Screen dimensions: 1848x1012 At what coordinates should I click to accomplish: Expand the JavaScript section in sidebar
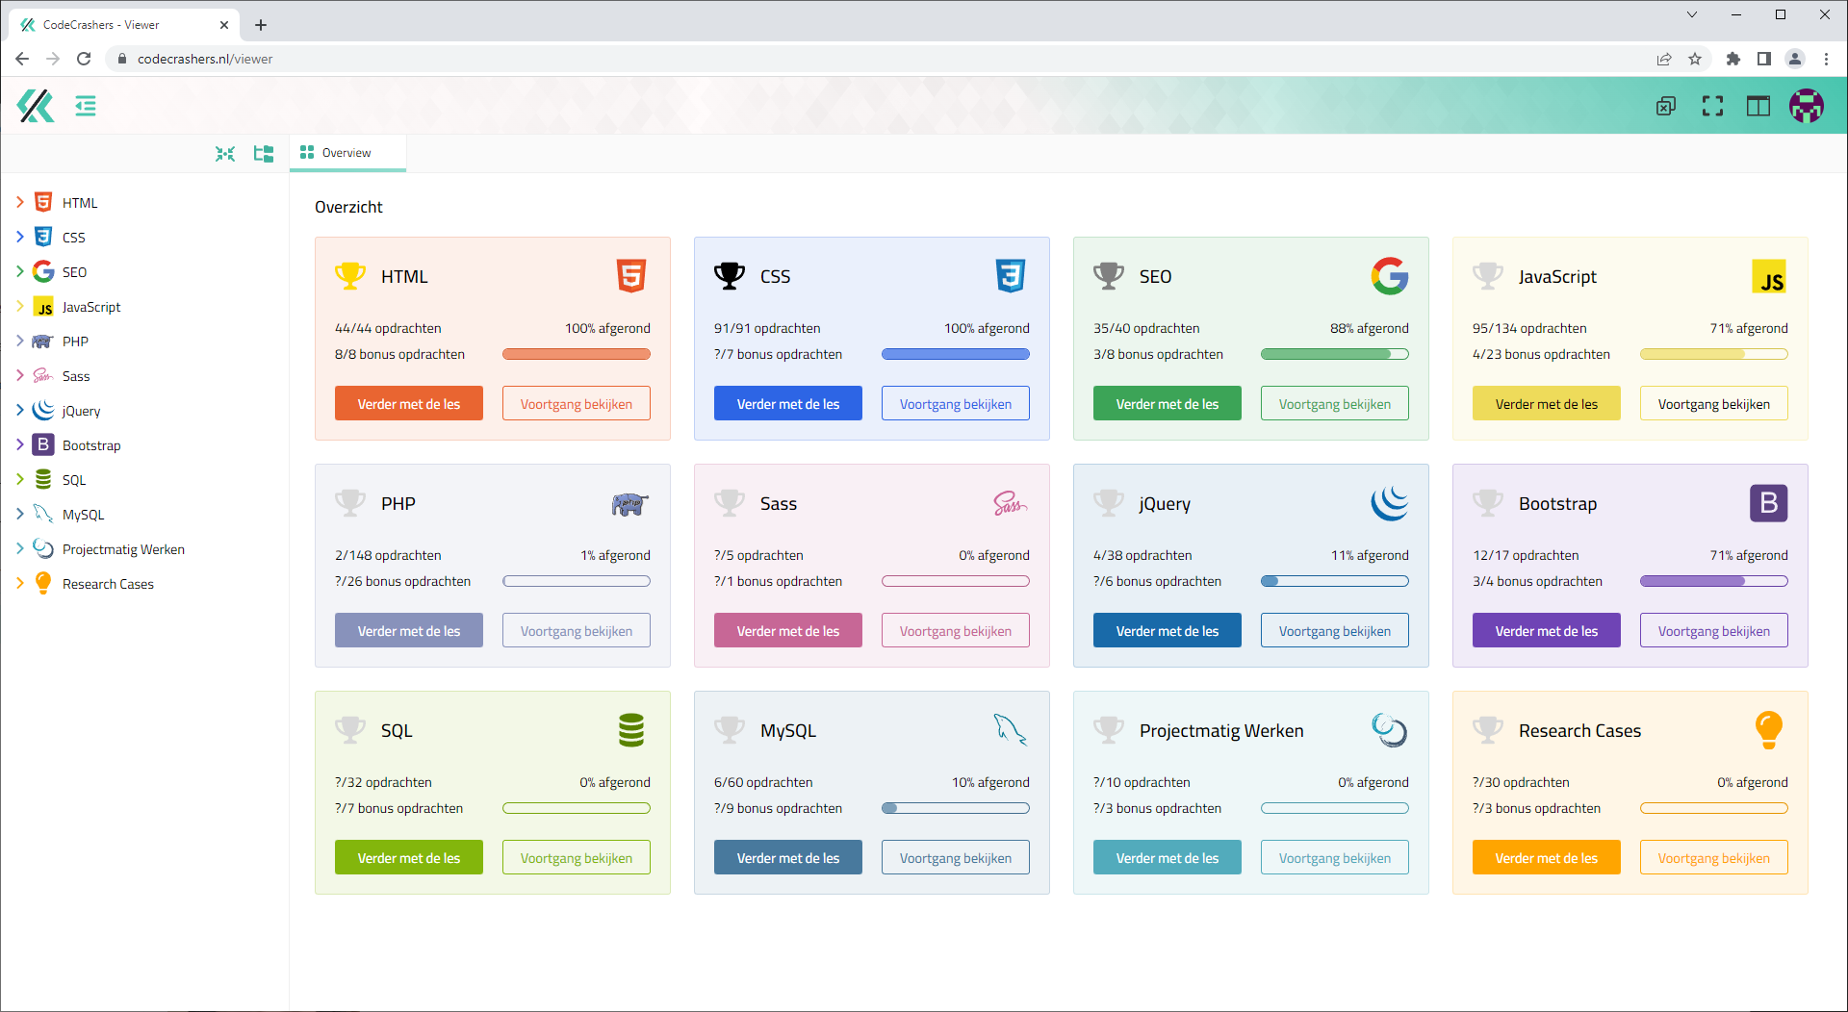(20, 306)
